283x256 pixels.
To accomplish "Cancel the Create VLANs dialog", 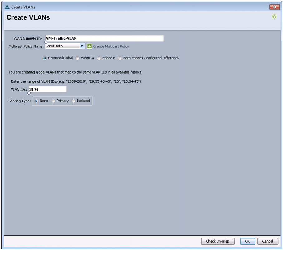I will pyautogui.click(x=268, y=241).
